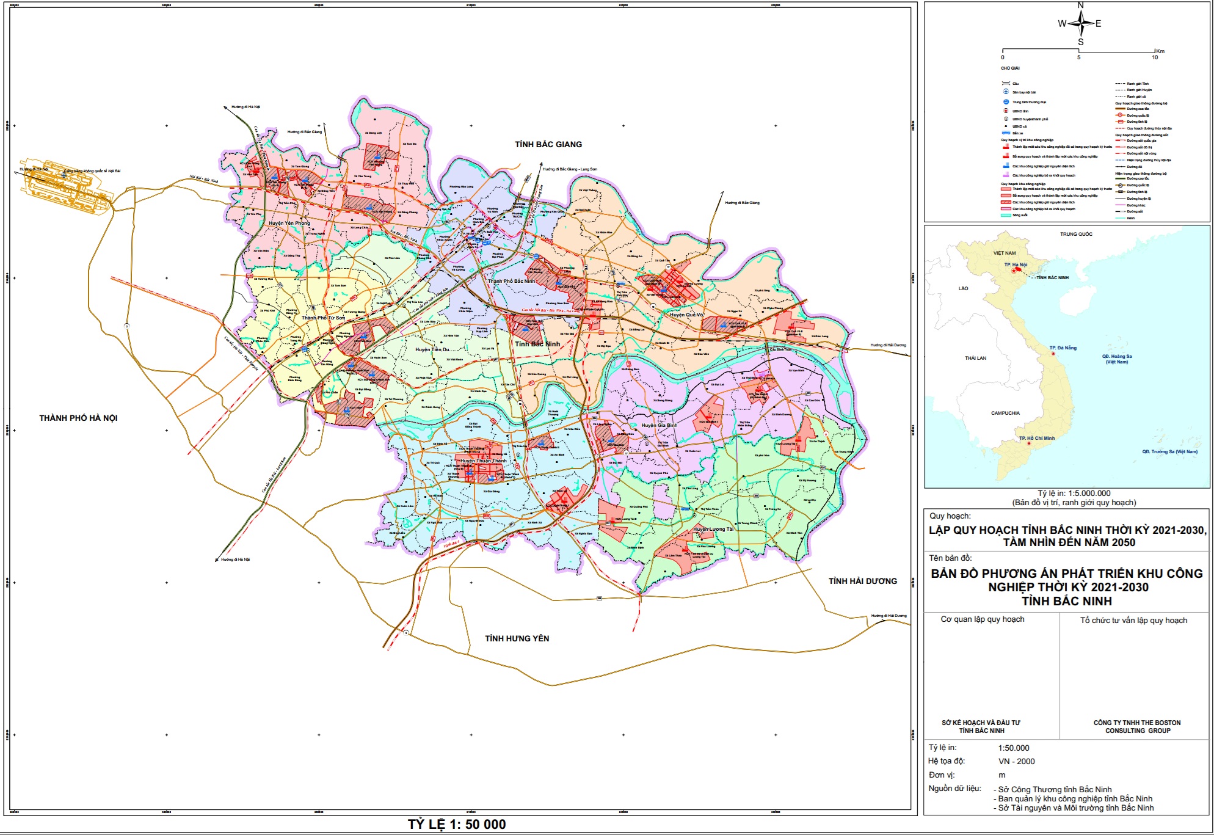
Task: Click the Trung tâm thương mại legend icon
Action: point(1006,102)
